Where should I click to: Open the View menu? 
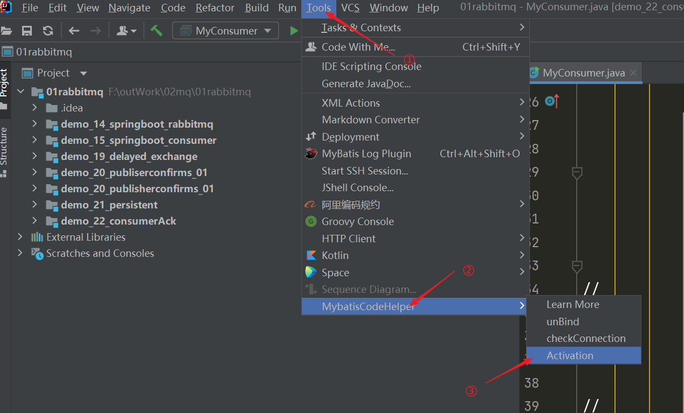[88, 8]
